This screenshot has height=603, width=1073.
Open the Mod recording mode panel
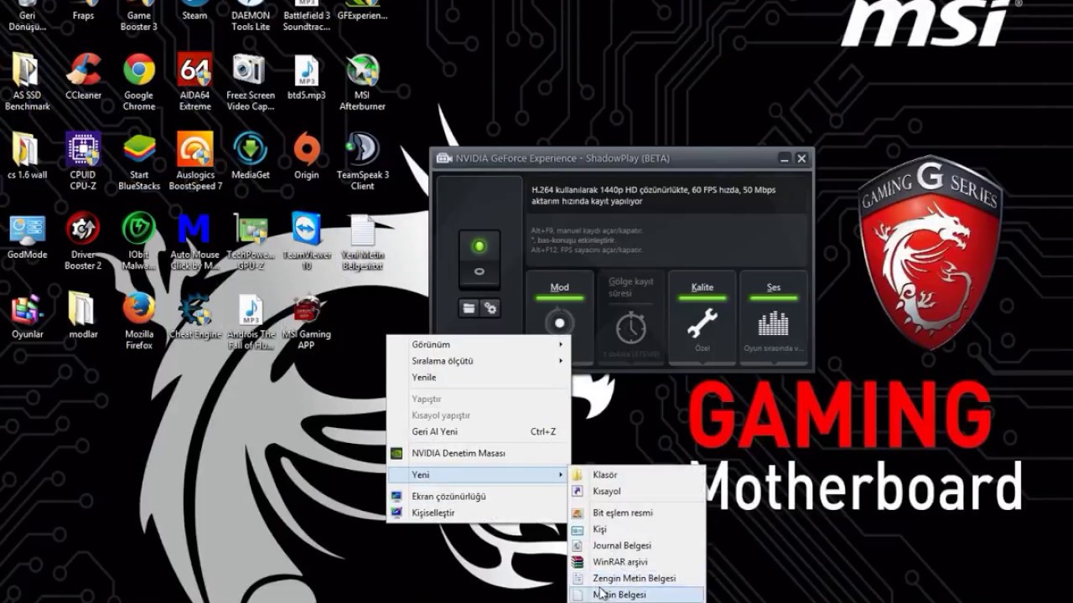(559, 317)
